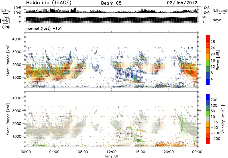Screen dimensions: 228x158
Task: Select the 'Freq. [MHz]' axis label
Action: coord(5,19)
